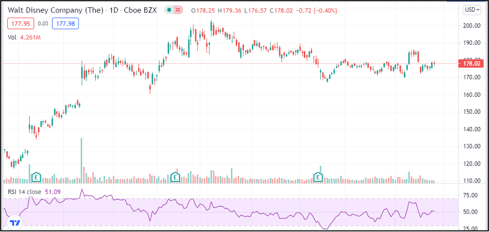Open the first earnings E marker
489x232 pixels.
click(x=36, y=177)
